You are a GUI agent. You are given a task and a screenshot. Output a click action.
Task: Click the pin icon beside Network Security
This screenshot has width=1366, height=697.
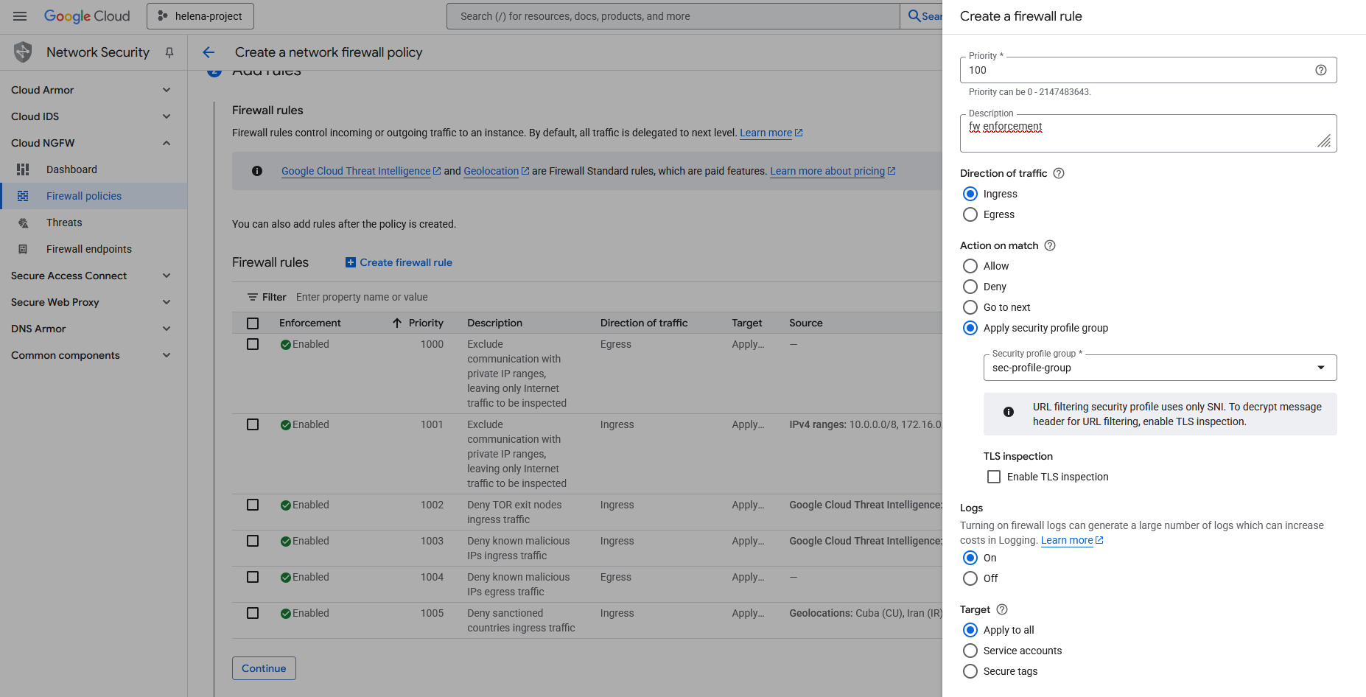click(169, 52)
